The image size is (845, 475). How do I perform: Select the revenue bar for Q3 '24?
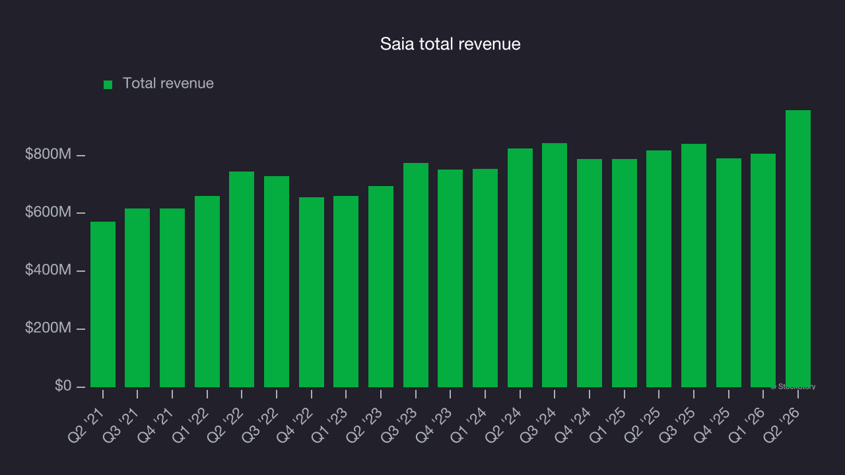(x=555, y=265)
